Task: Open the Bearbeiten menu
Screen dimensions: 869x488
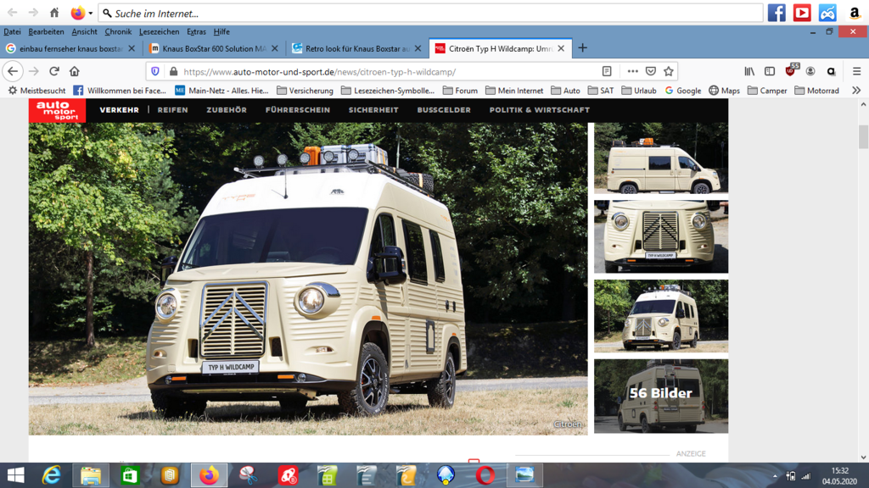Action: (46, 31)
